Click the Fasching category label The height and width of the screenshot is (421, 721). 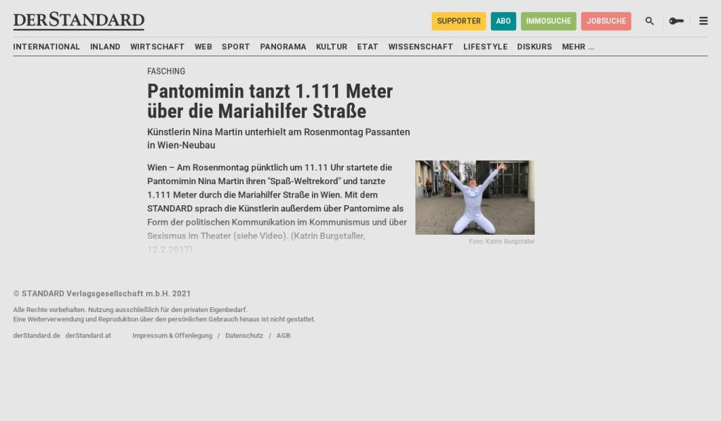coord(166,72)
